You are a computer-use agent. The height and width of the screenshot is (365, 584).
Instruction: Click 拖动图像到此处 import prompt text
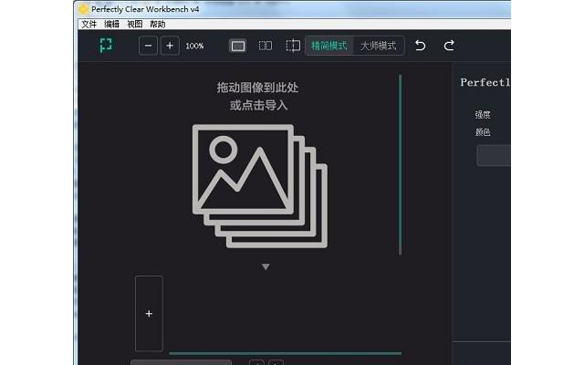coord(257,88)
